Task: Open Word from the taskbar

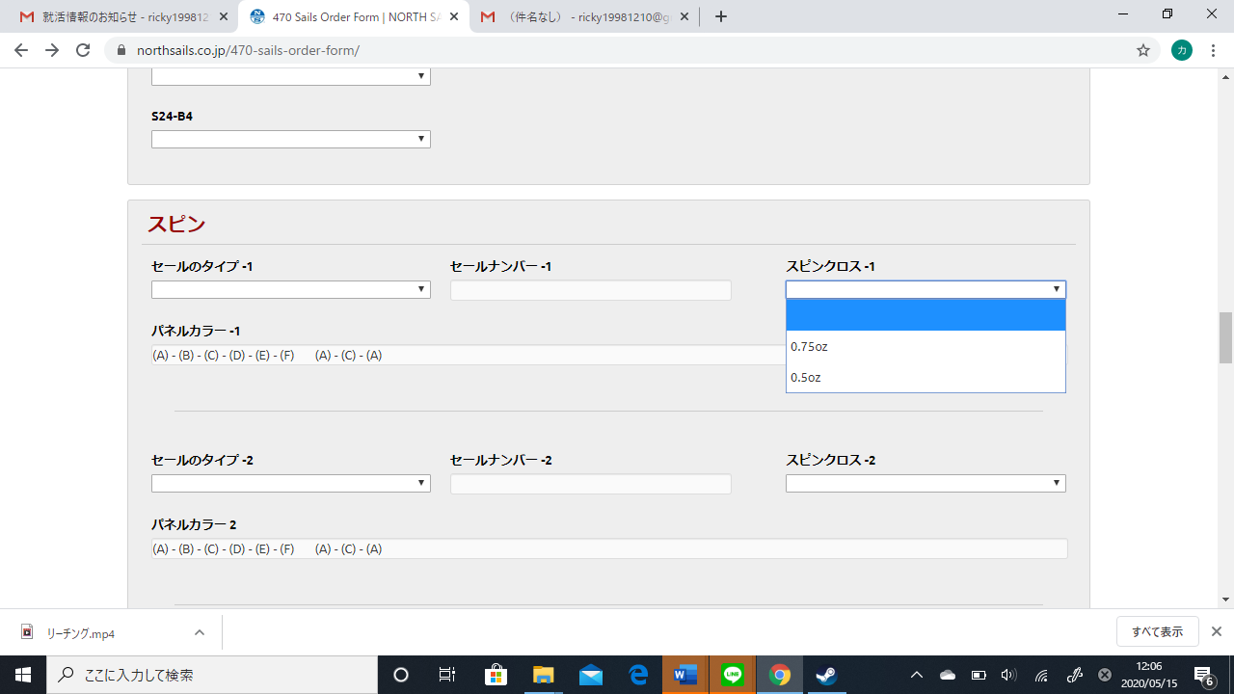Action: coord(685,675)
